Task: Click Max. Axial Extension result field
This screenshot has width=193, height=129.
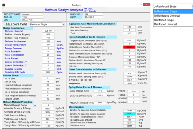Action: [129, 30]
